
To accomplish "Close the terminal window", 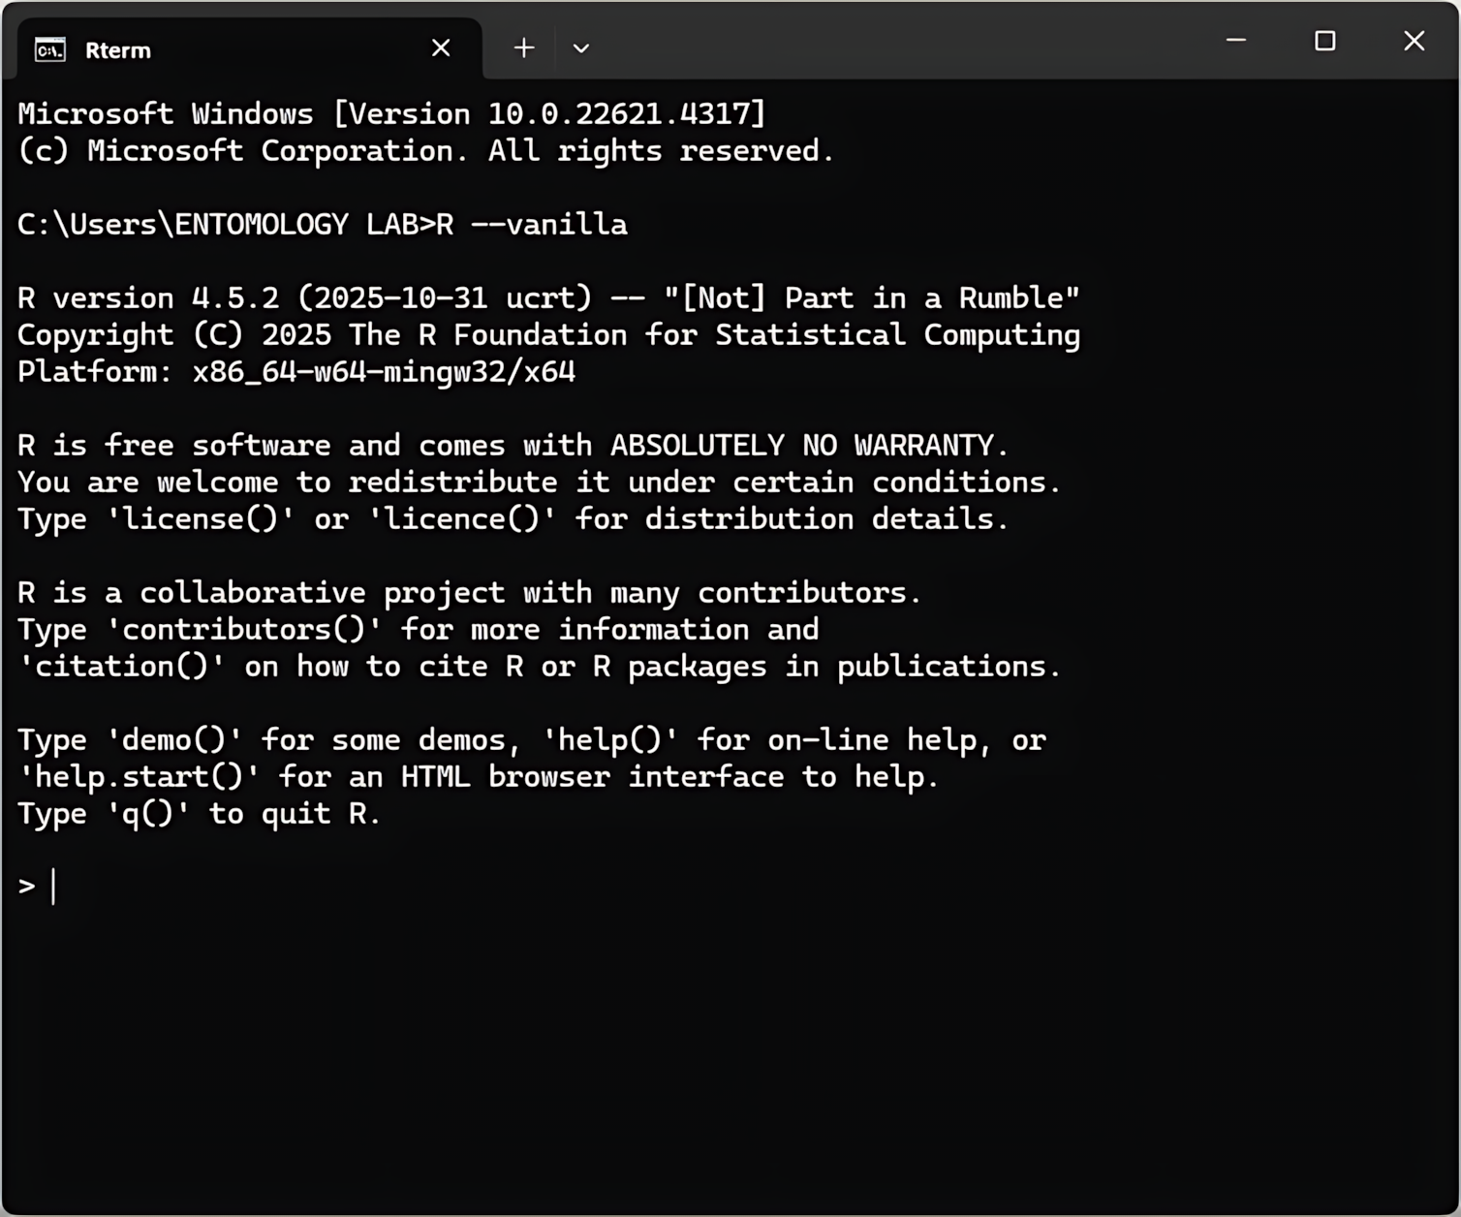I will [x=1414, y=41].
